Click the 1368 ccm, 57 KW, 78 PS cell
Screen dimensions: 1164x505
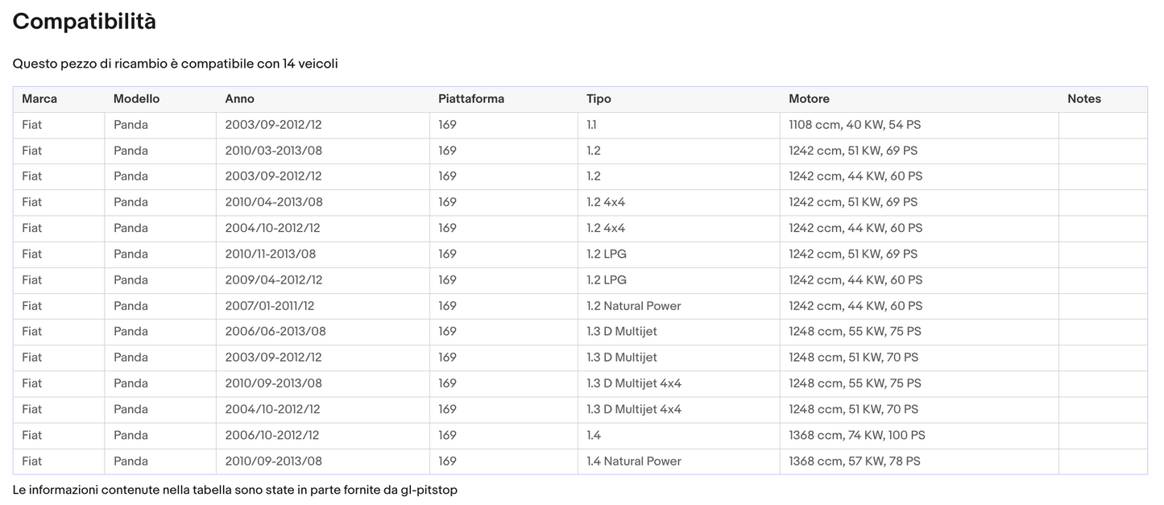click(854, 462)
